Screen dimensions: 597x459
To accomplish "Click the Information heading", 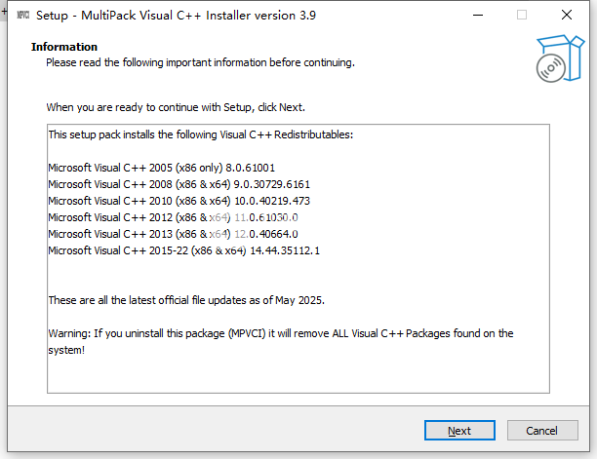I will pyautogui.click(x=64, y=47).
